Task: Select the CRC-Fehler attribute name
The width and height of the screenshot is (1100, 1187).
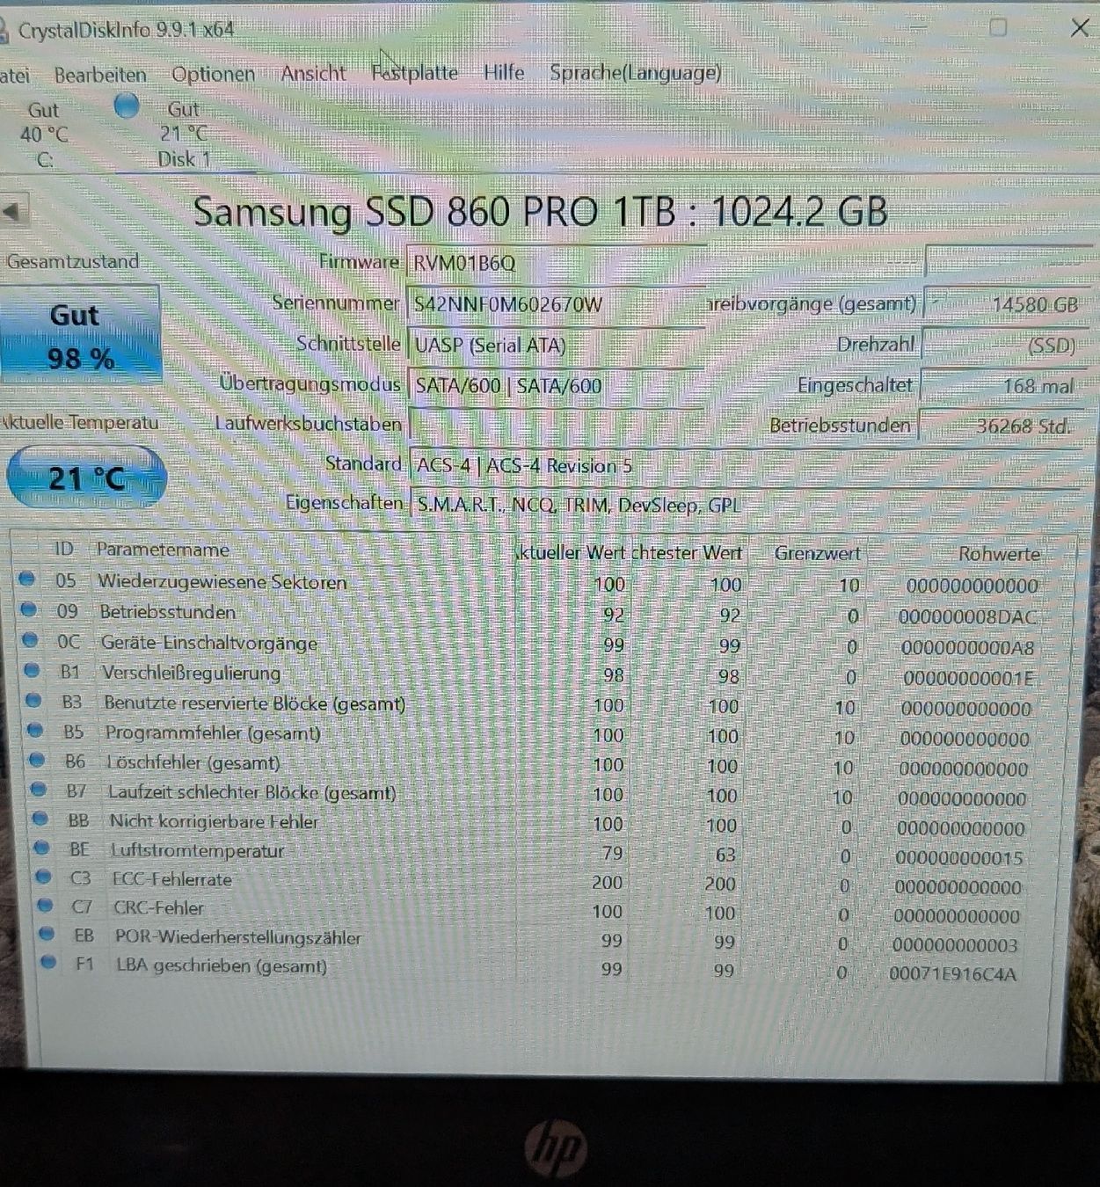Action: [158, 908]
